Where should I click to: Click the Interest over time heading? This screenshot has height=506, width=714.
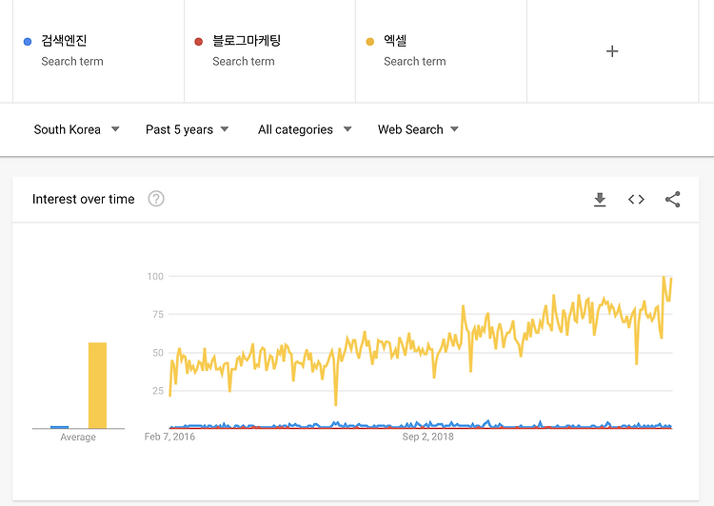coord(84,200)
